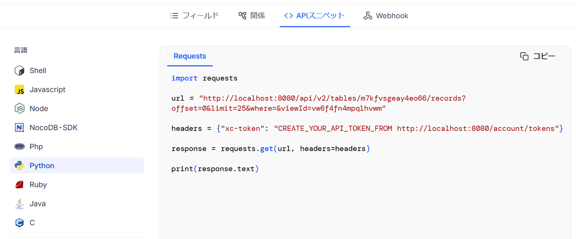Select the APIスニペット tab
576x239 pixels.
point(315,16)
